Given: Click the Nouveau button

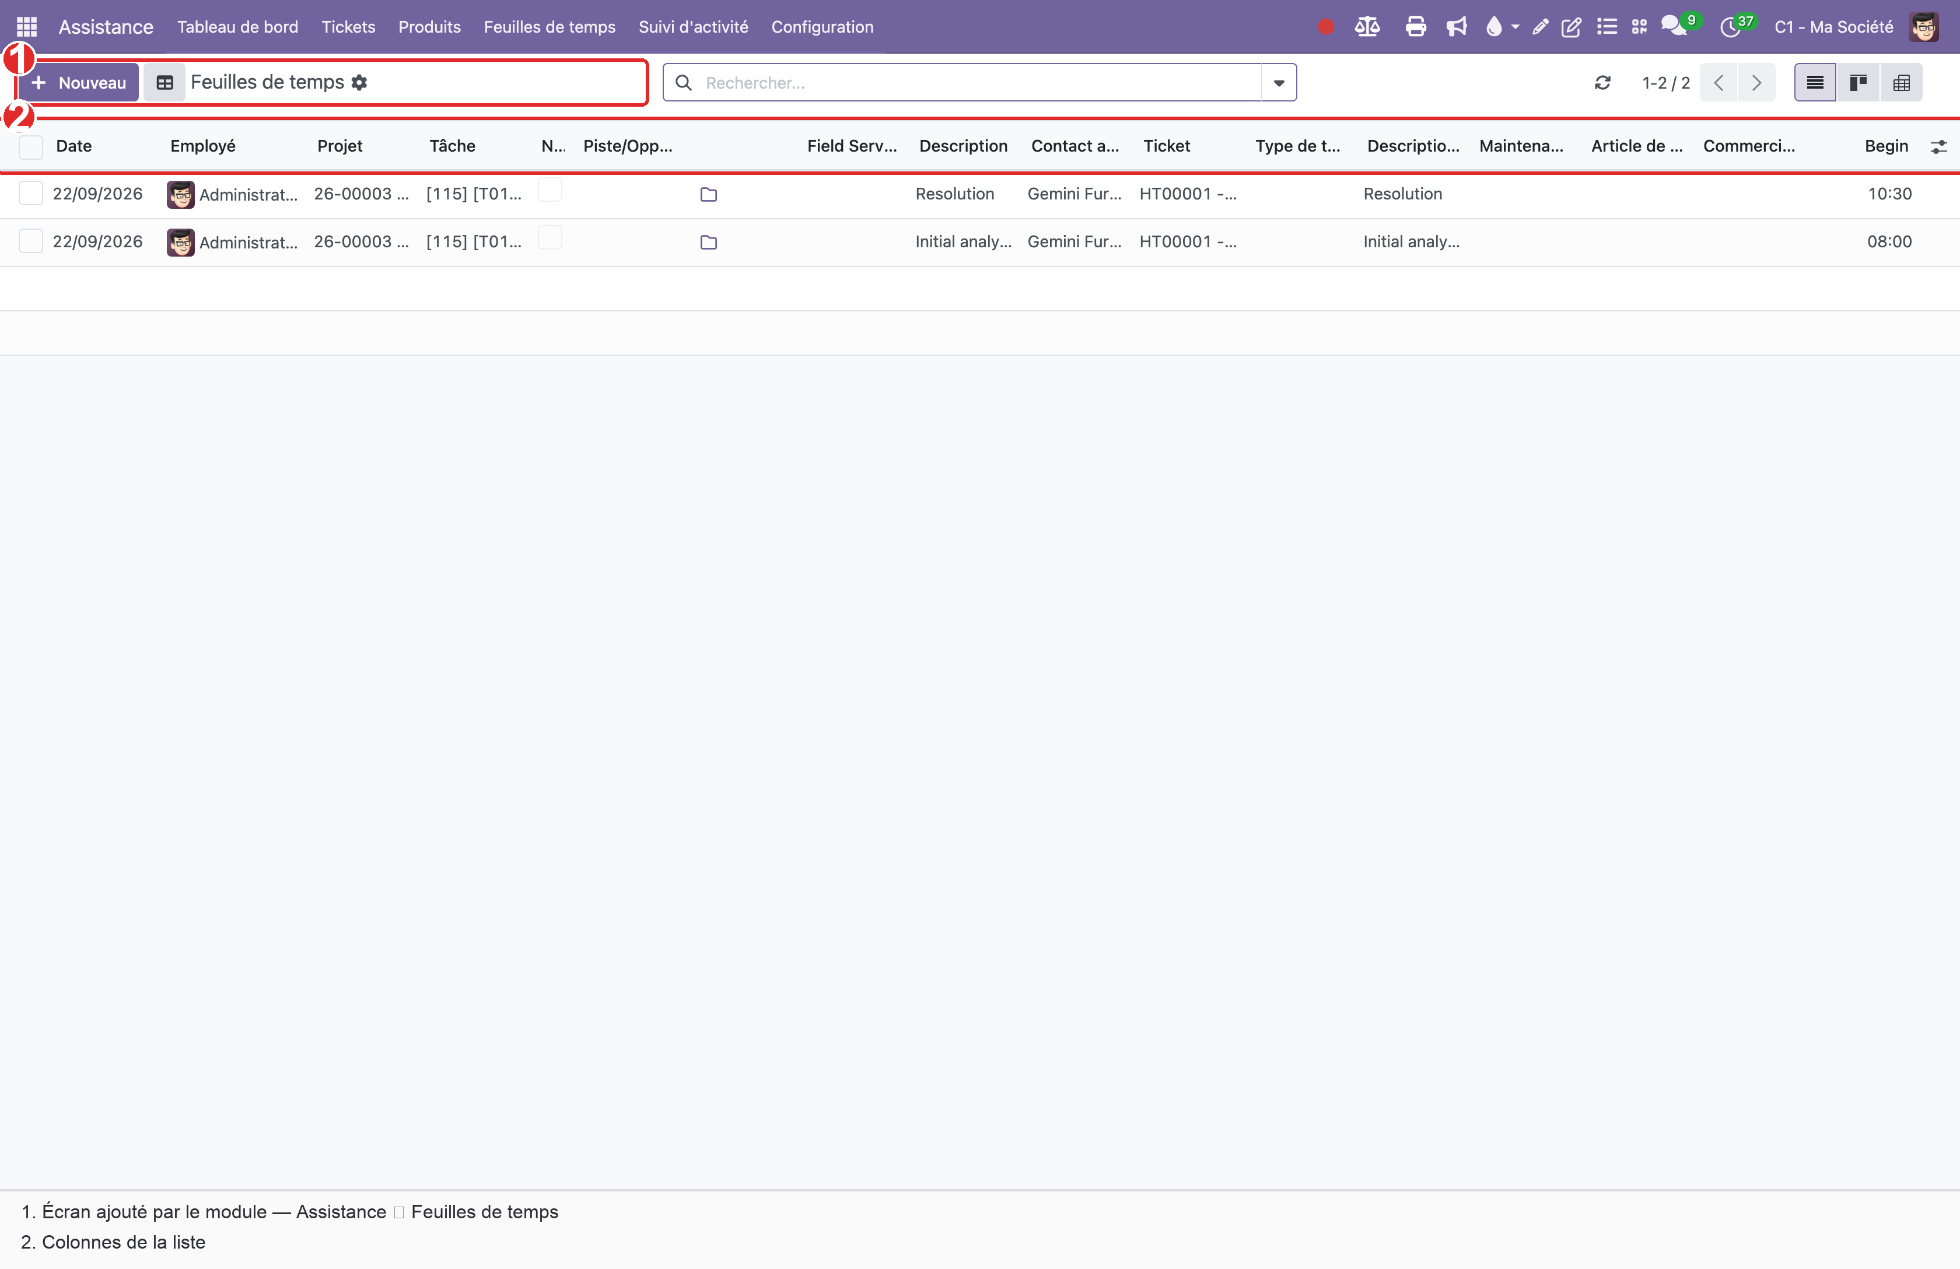Looking at the screenshot, I should 78,82.
